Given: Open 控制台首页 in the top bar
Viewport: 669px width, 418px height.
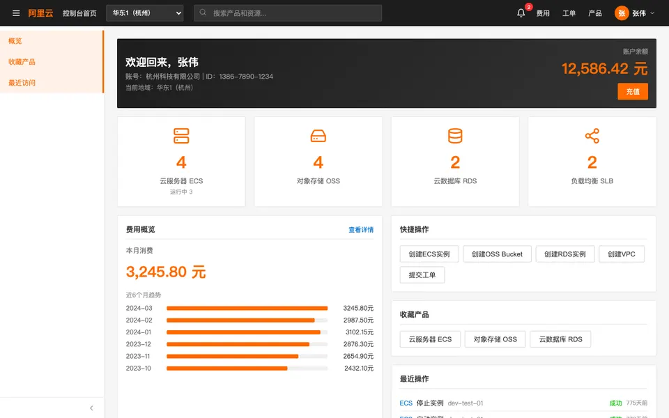Looking at the screenshot, I should [79, 13].
